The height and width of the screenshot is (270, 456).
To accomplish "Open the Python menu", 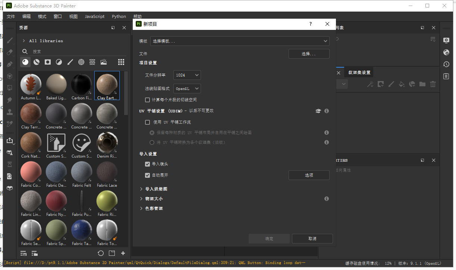I will pos(119,16).
